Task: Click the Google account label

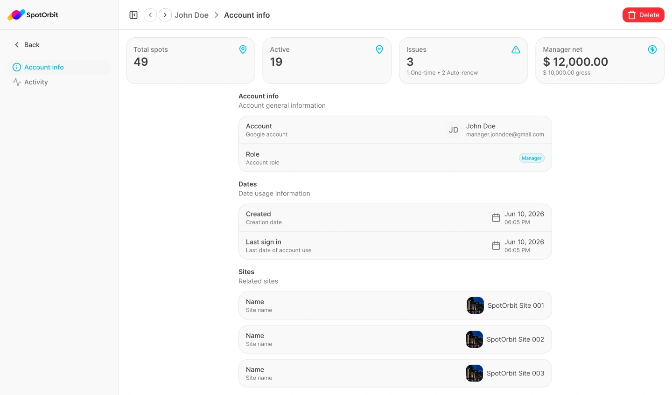Action: [x=267, y=134]
